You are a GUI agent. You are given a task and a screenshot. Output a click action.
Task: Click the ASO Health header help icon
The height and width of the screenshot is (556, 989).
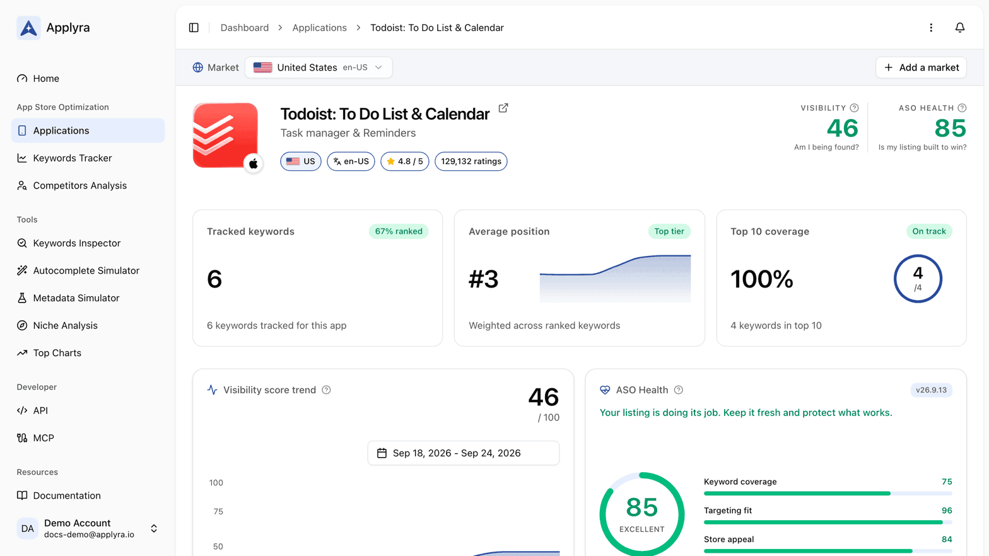pyautogui.click(x=962, y=108)
